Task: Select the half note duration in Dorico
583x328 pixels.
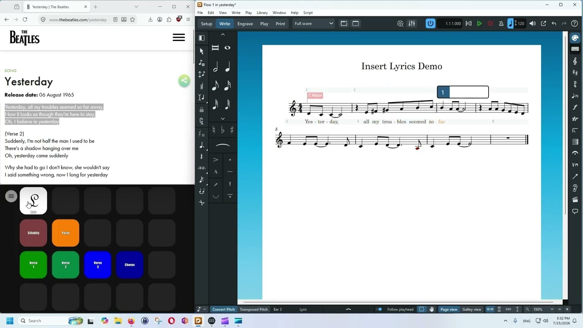Action: tap(215, 67)
